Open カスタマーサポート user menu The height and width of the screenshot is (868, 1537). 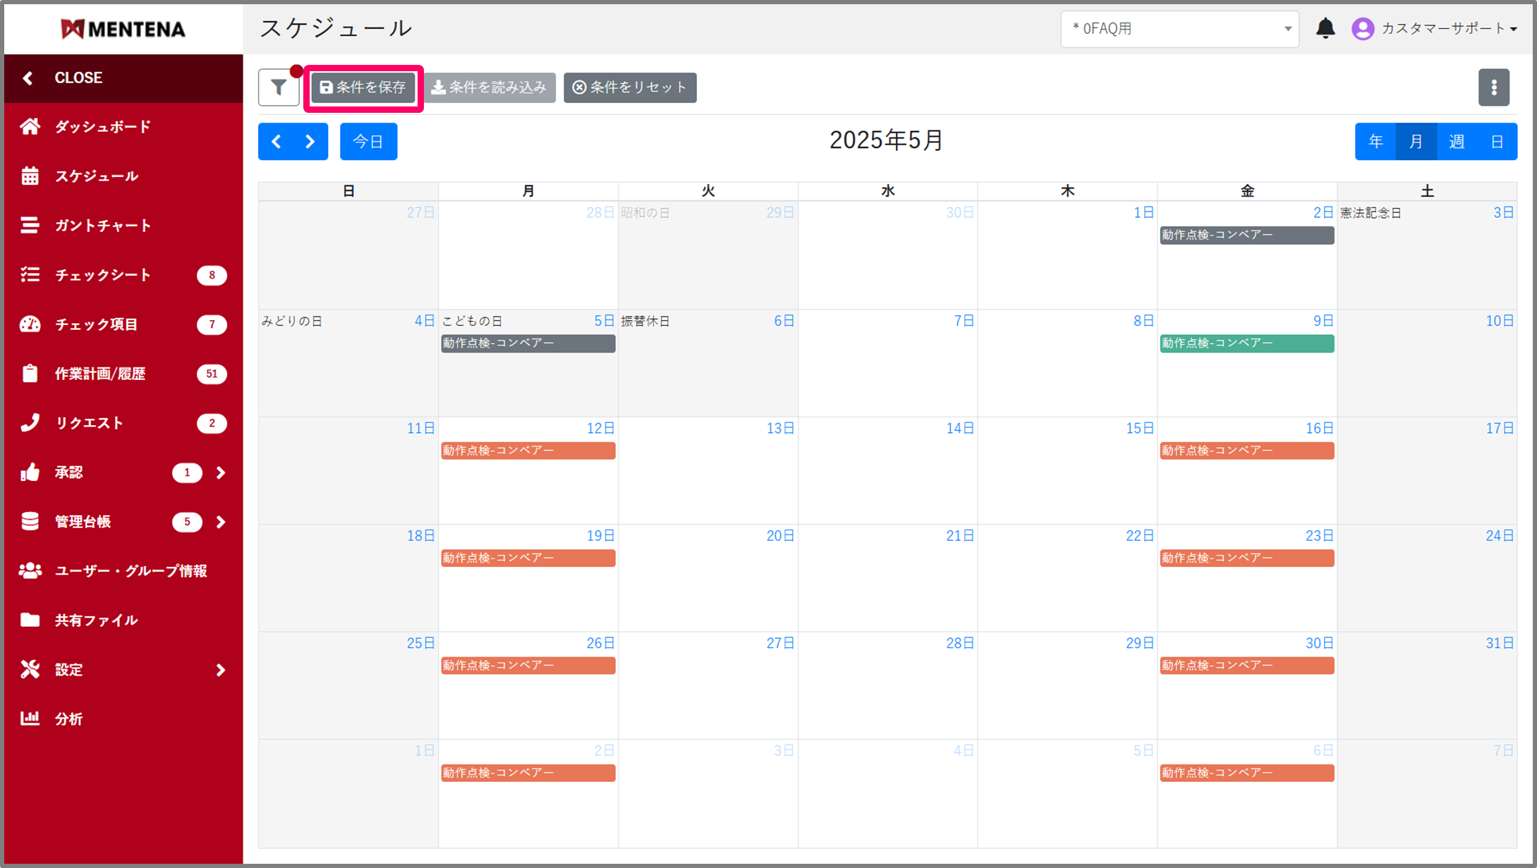point(1435,29)
